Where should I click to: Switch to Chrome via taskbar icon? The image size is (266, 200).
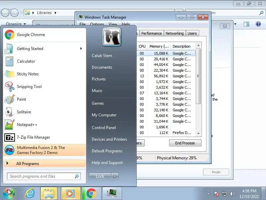pyautogui.click(x=91, y=193)
